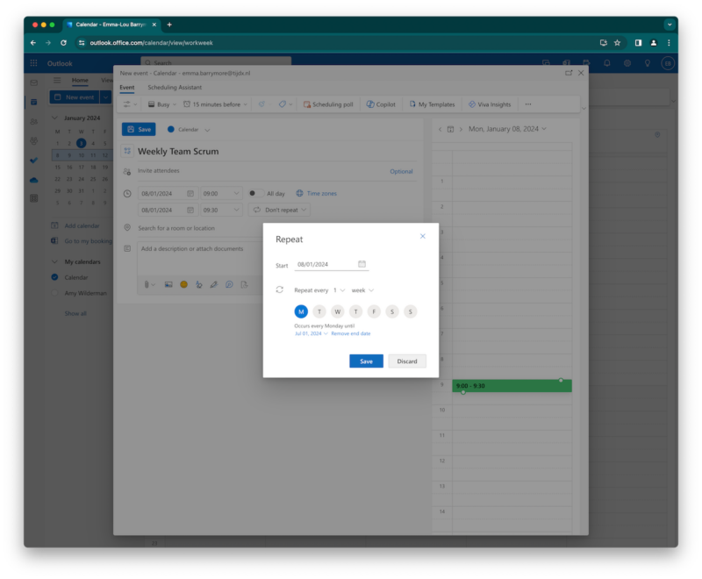The height and width of the screenshot is (579, 702).
Task: Open the Jul 01, 2024 end date dropdown
Action: click(x=311, y=333)
